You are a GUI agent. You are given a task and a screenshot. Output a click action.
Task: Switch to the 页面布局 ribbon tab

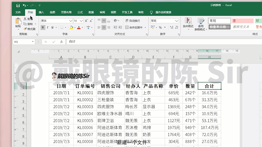pos(66,12)
